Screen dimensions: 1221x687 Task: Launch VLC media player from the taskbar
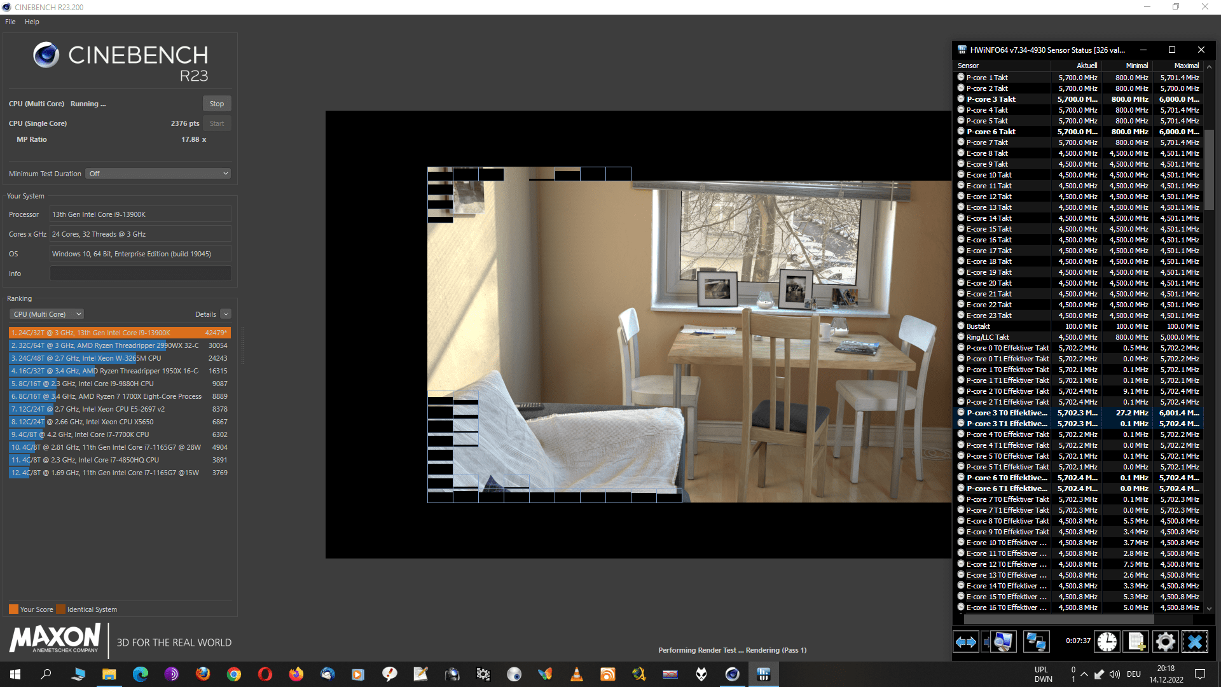(577, 674)
